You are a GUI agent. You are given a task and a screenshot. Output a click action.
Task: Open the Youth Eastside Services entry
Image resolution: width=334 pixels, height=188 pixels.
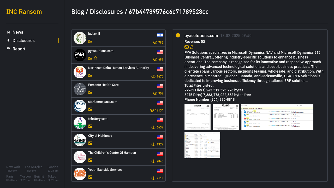tap(118, 173)
